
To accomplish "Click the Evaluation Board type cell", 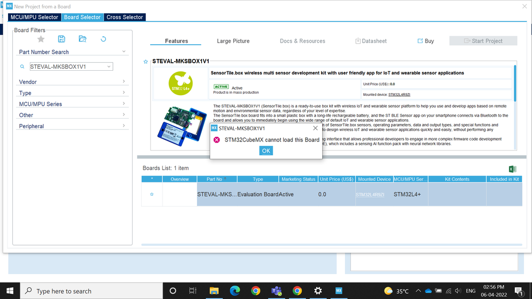I will pos(258,194).
